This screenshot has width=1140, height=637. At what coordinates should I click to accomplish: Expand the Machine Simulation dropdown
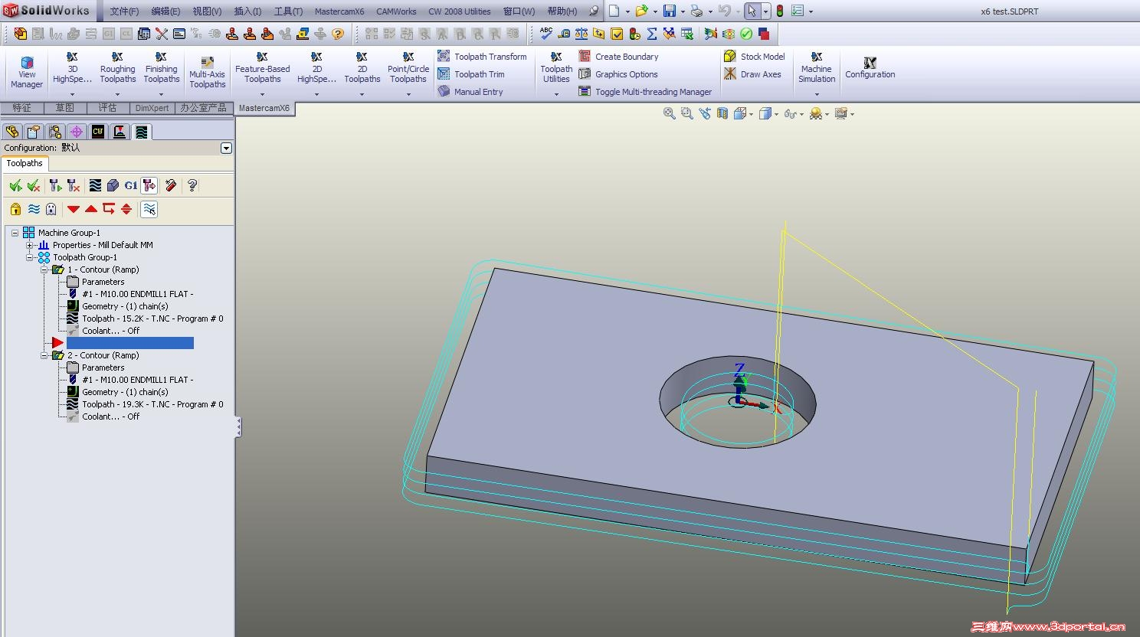(817, 94)
